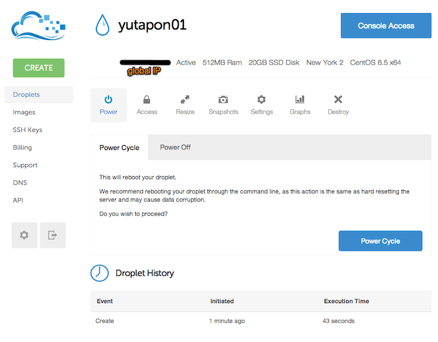This screenshot has width=438, height=342.
Task: Click the New York 2 region label
Action: pyautogui.click(x=325, y=62)
